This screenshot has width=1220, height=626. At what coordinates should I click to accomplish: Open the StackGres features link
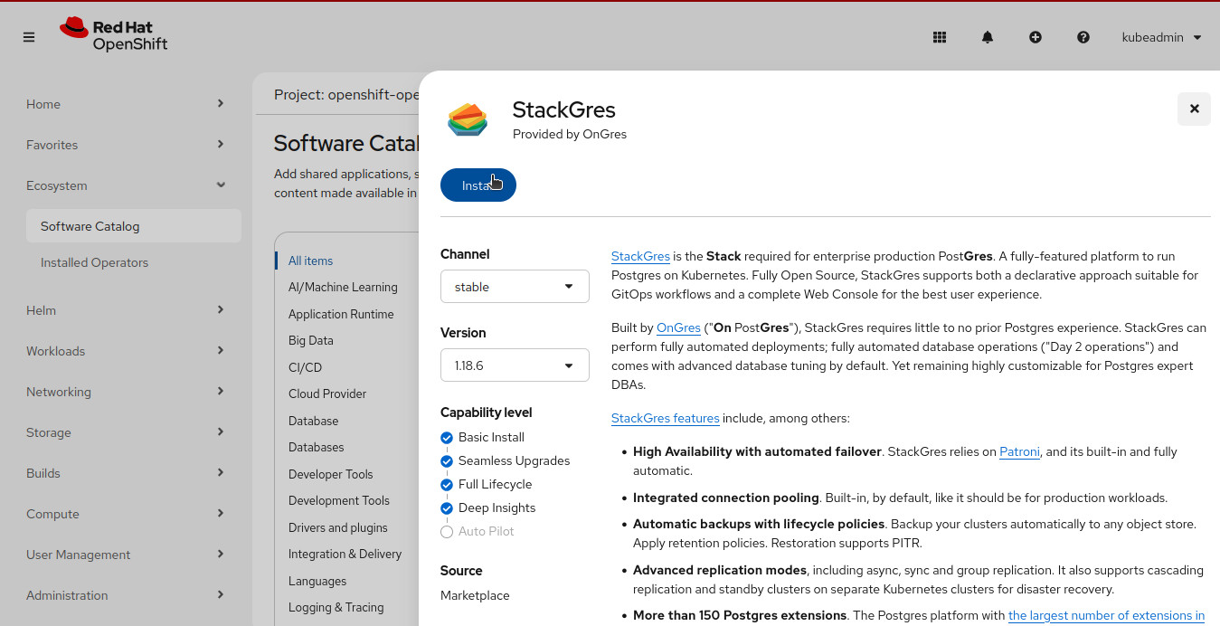pos(666,418)
